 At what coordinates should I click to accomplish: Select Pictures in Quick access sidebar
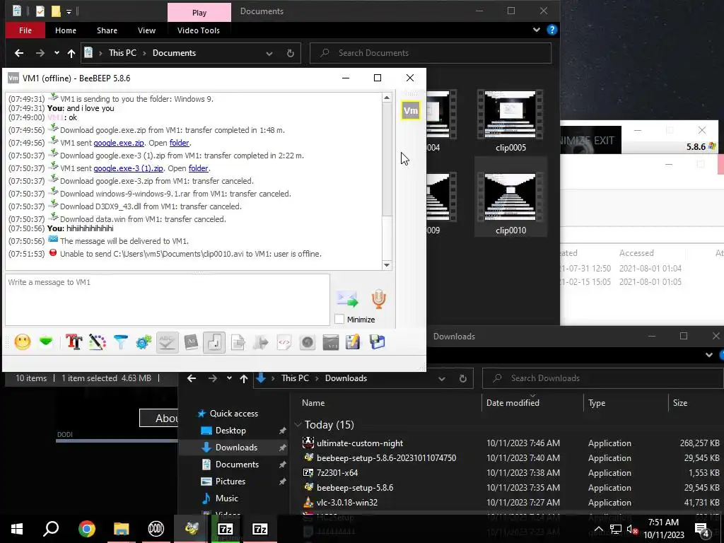(x=230, y=481)
